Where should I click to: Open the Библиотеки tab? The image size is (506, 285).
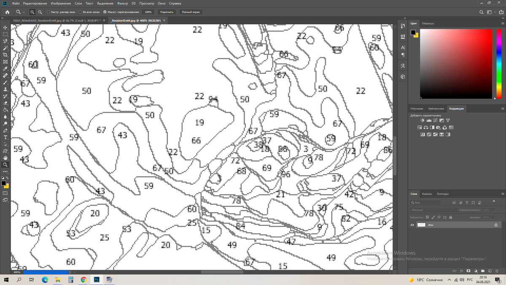[436, 109]
